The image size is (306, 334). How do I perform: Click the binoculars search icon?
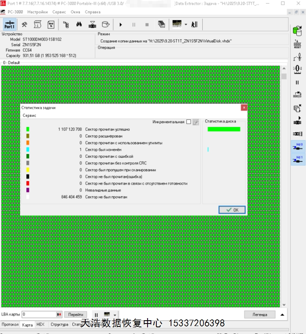point(79,24)
